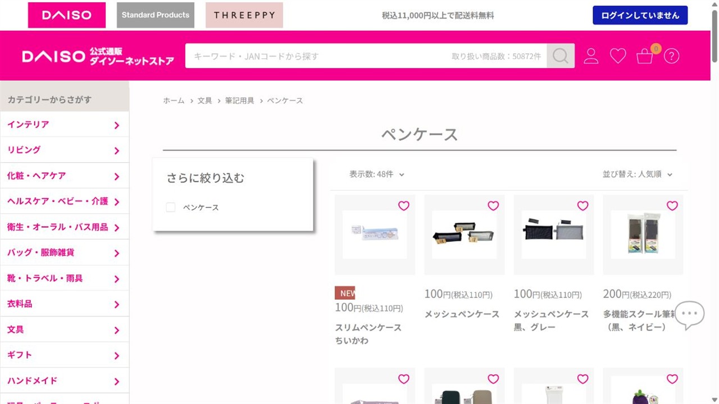Image resolution: width=719 pixels, height=404 pixels.
Task: Open the ハンドメイド category
Action: click(65, 381)
